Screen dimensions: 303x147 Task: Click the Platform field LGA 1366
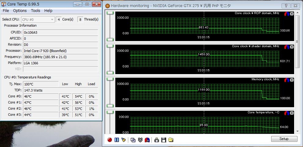[61, 63]
